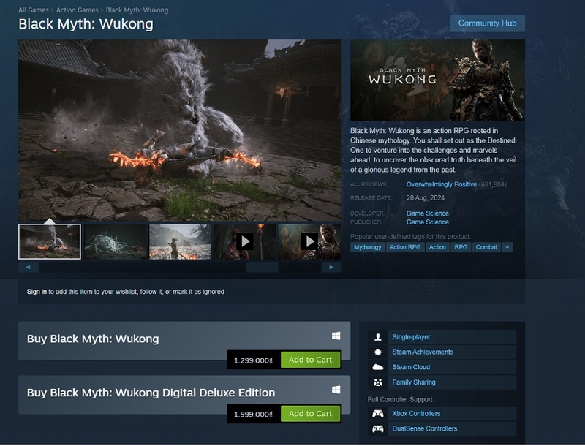Add Digital Deluxe Edition to cart

pyautogui.click(x=310, y=414)
